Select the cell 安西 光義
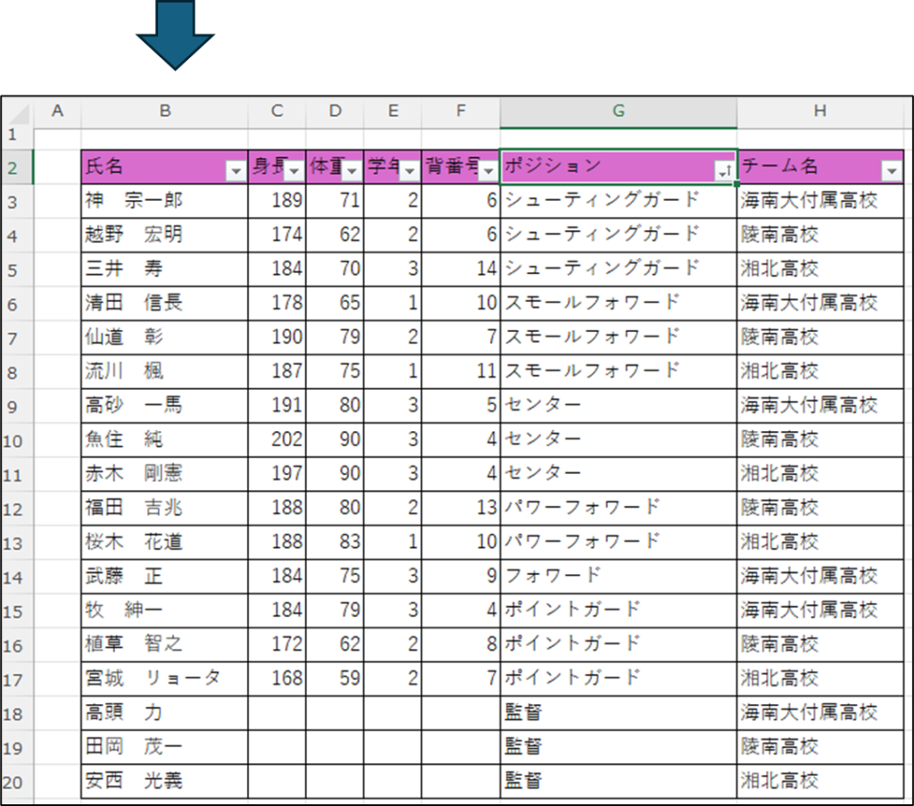 click(165, 781)
